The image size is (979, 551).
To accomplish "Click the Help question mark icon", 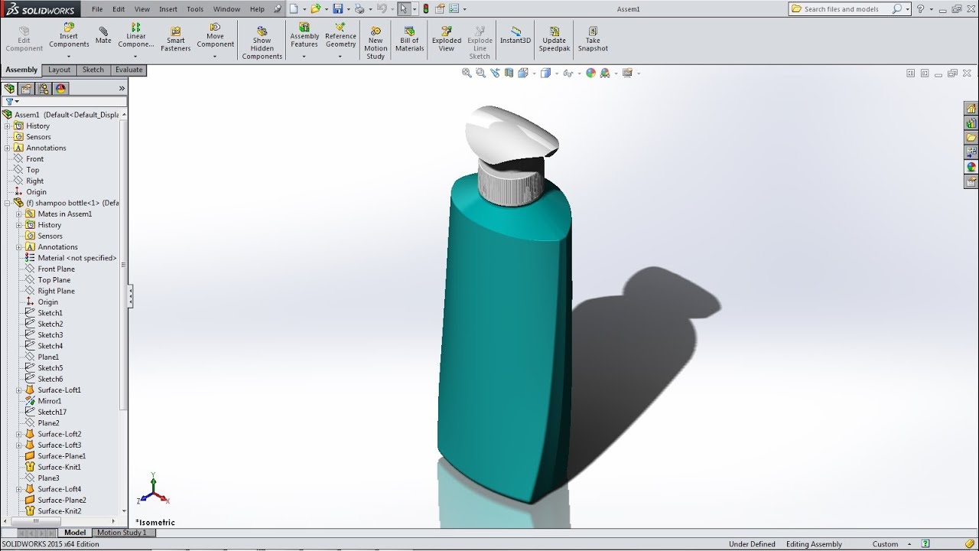I will click(920, 9).
